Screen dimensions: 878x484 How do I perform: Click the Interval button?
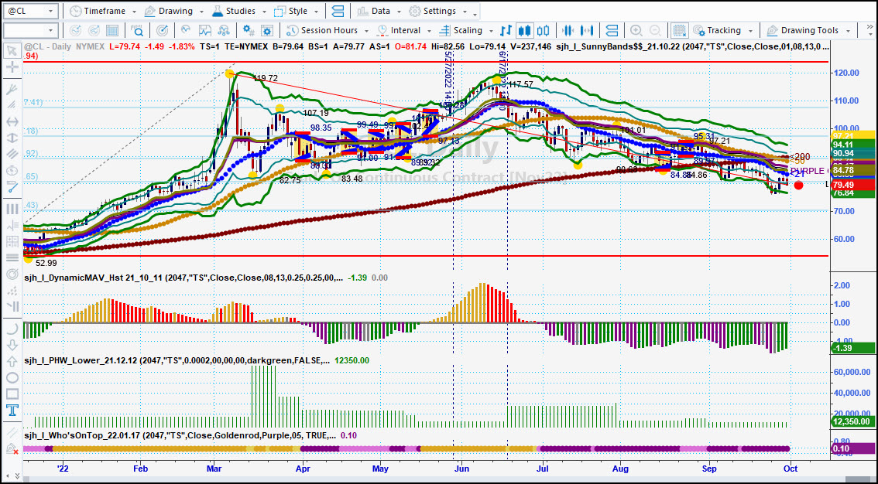[398, 30]
